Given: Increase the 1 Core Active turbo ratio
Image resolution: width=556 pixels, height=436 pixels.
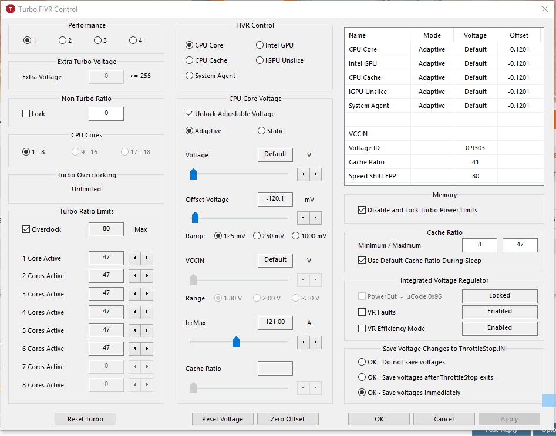Looking at the screenshot, I should [147, 258].
